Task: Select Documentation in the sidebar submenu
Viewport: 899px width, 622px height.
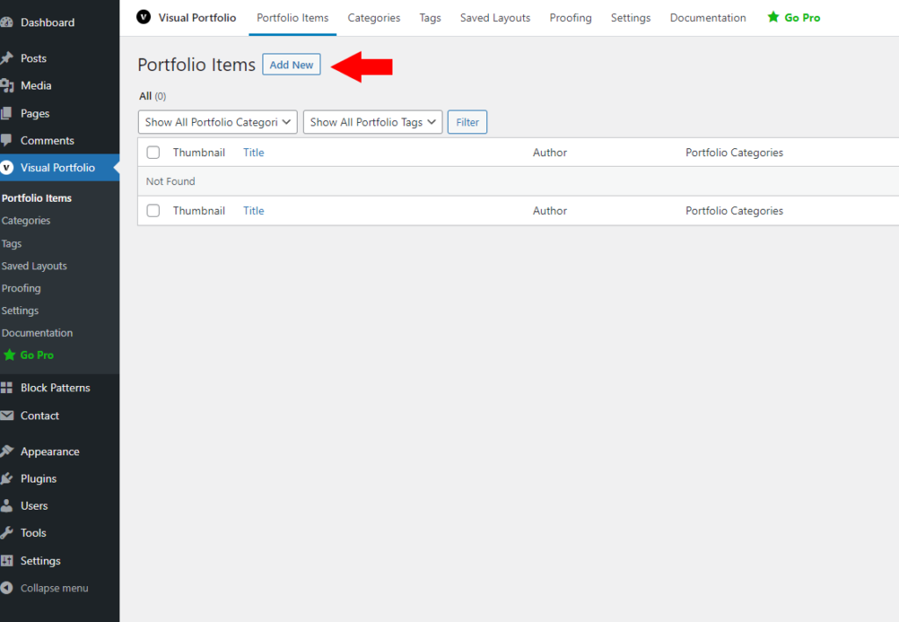Action: [x=37, y=332]
